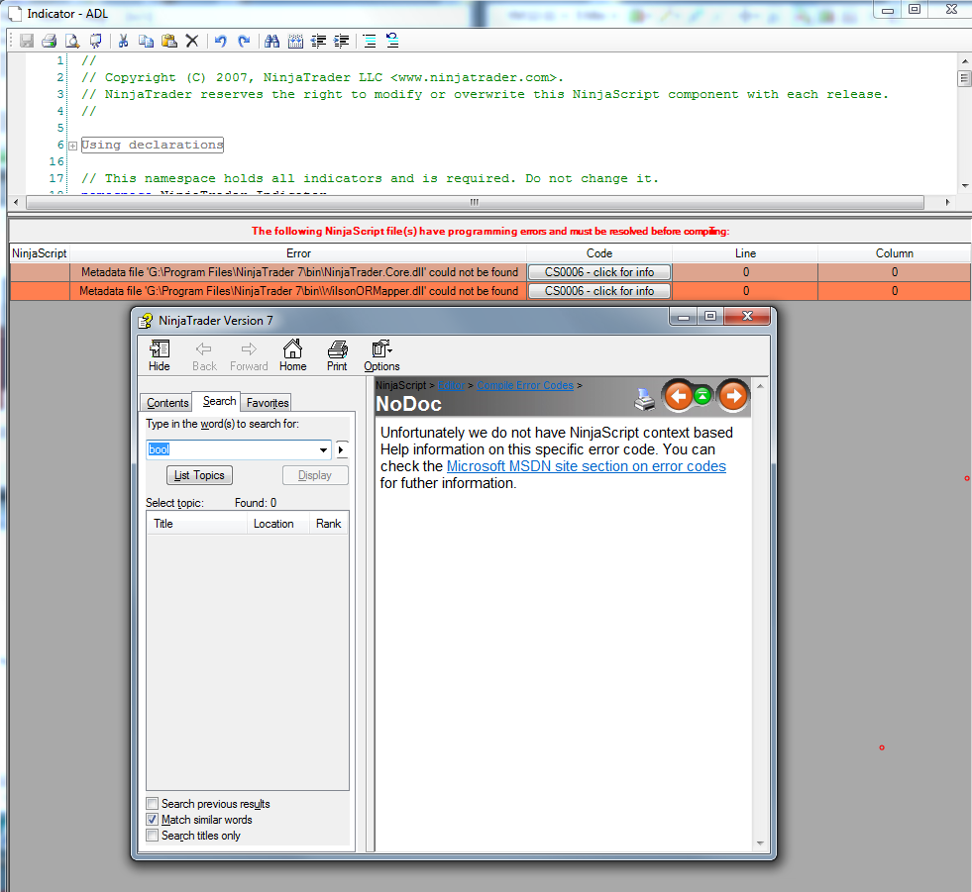Click the List Topics button
972x892 pixels.
point(199,475)
